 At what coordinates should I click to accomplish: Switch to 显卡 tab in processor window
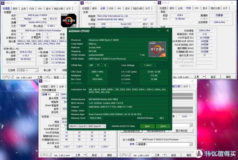coord(48,9)
